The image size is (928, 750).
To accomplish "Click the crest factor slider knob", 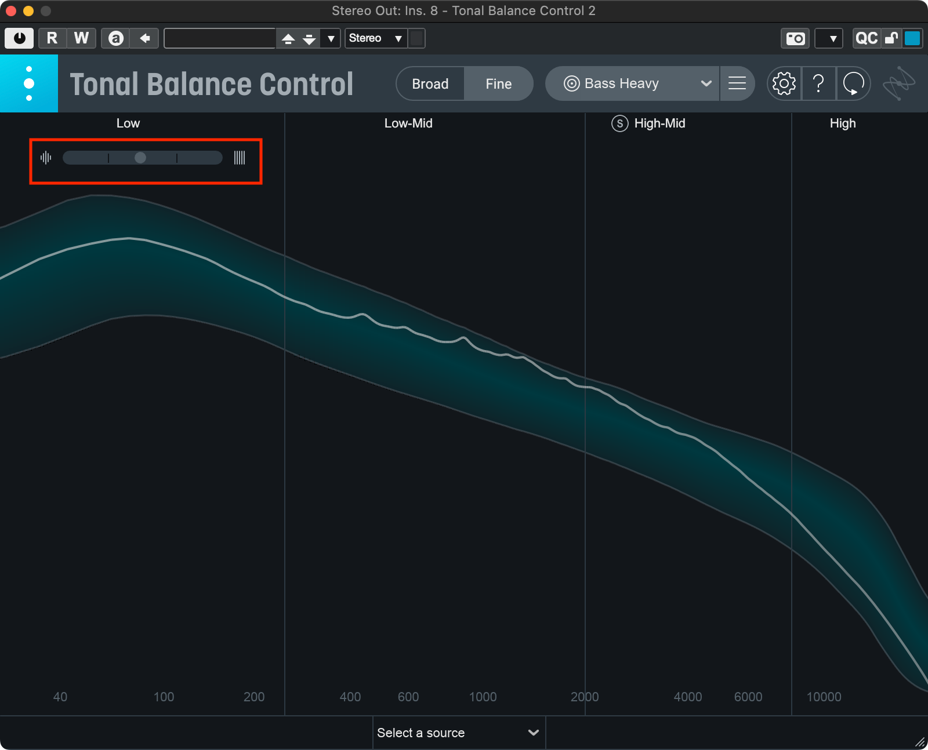I will 140,158.
